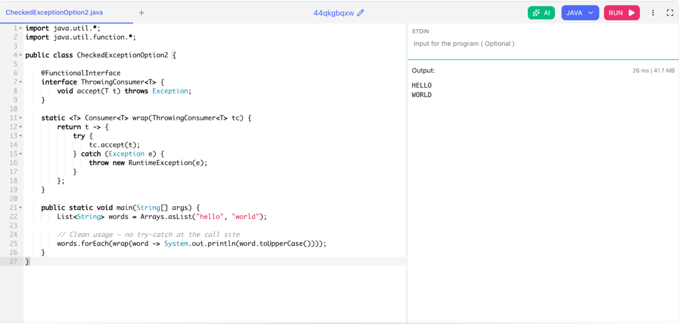Click the 44qkgbqxw project name
This screenshot has width=679, height=324.
[334, 13]
